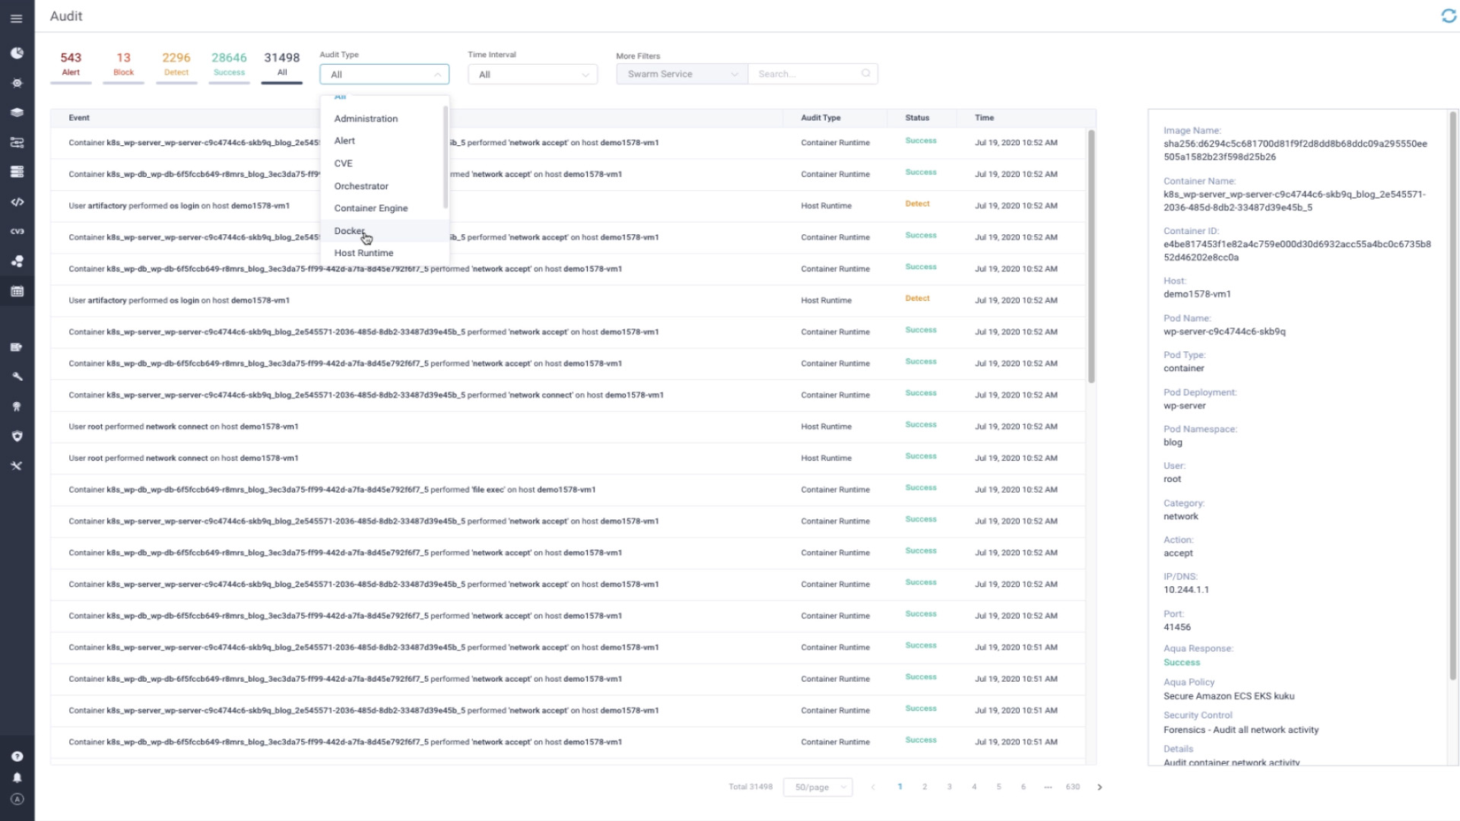
Task: Click the 'Forensics - Audit all network activity' text
Action: coord(1241,730)
